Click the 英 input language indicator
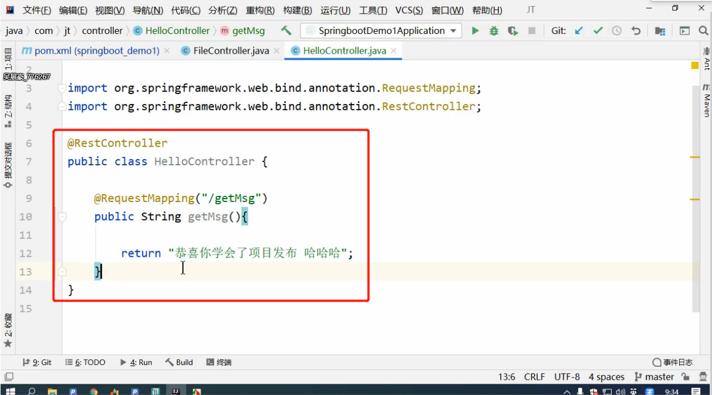This screenshot has height=395, width=712. [633, 392]
